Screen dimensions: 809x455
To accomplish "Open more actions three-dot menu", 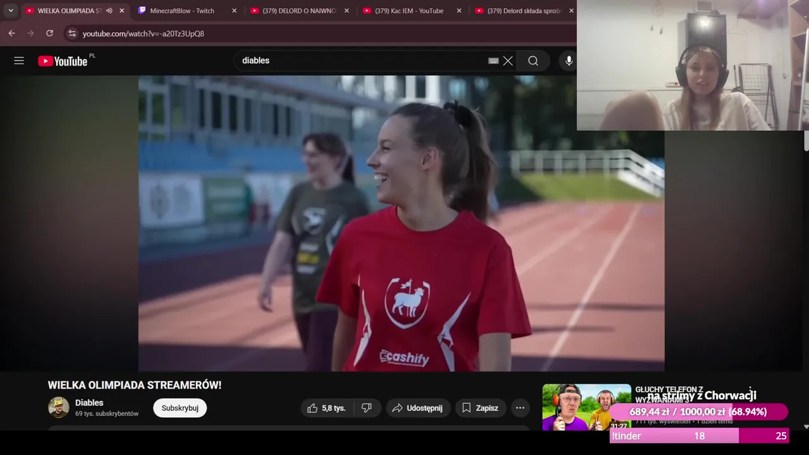I will pos(520,408).
